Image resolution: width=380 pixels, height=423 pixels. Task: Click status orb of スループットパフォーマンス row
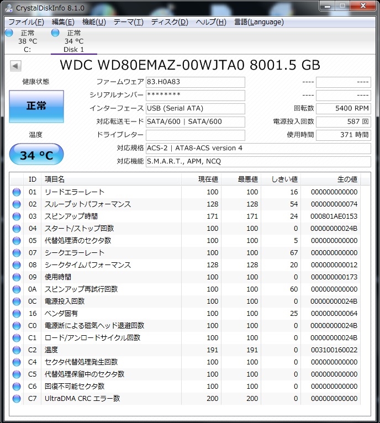click(17, 204)
